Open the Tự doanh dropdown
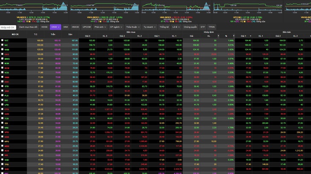 150,27
